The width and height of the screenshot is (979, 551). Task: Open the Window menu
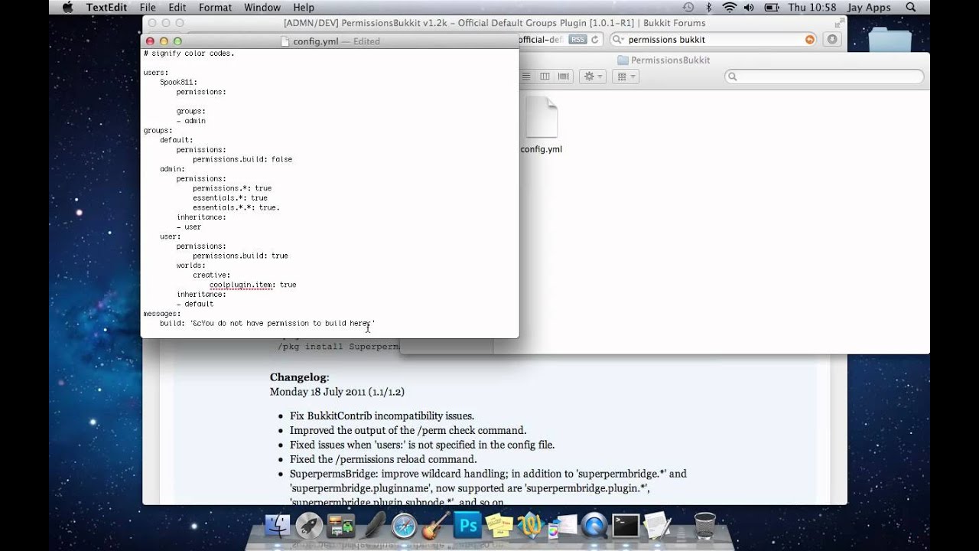[262, 8]
